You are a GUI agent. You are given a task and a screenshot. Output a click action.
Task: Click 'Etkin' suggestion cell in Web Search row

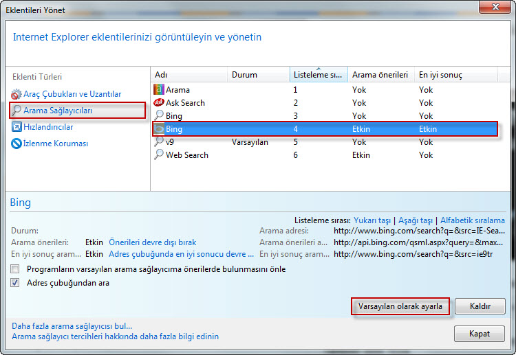pyautogui.click(x=361, y=155)
